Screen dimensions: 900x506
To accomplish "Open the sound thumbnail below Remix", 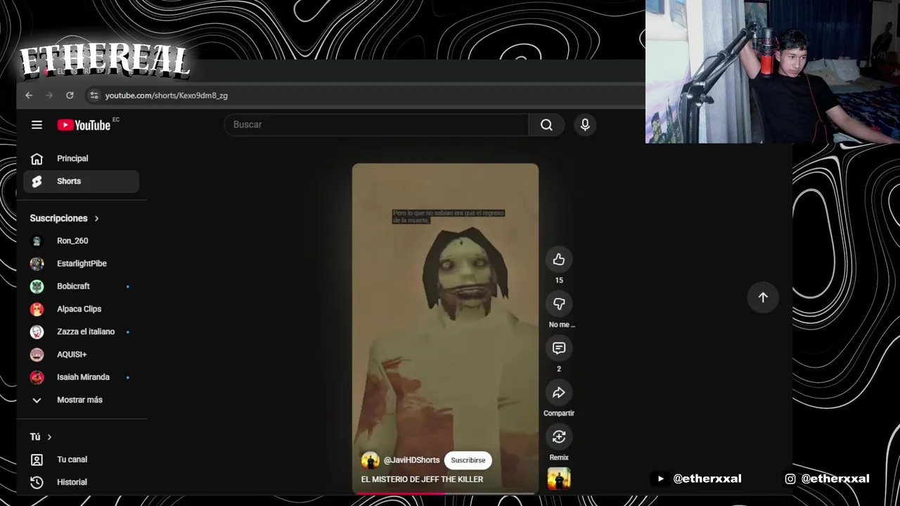I will (x=559, y=479).
